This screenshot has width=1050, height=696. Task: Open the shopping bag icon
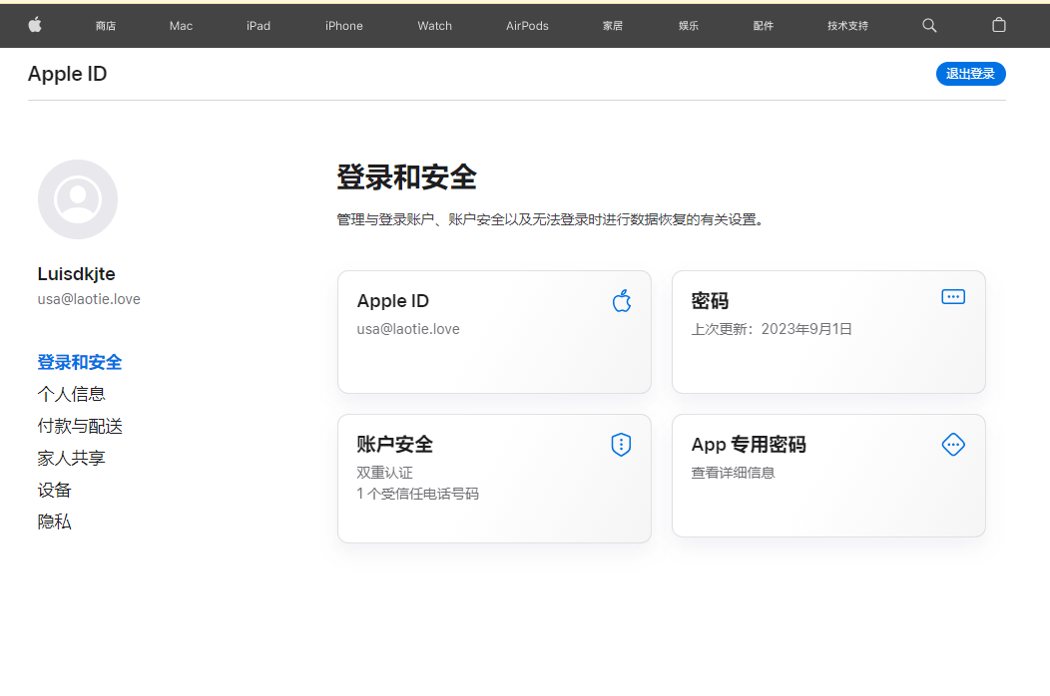(x=998, y=25)
